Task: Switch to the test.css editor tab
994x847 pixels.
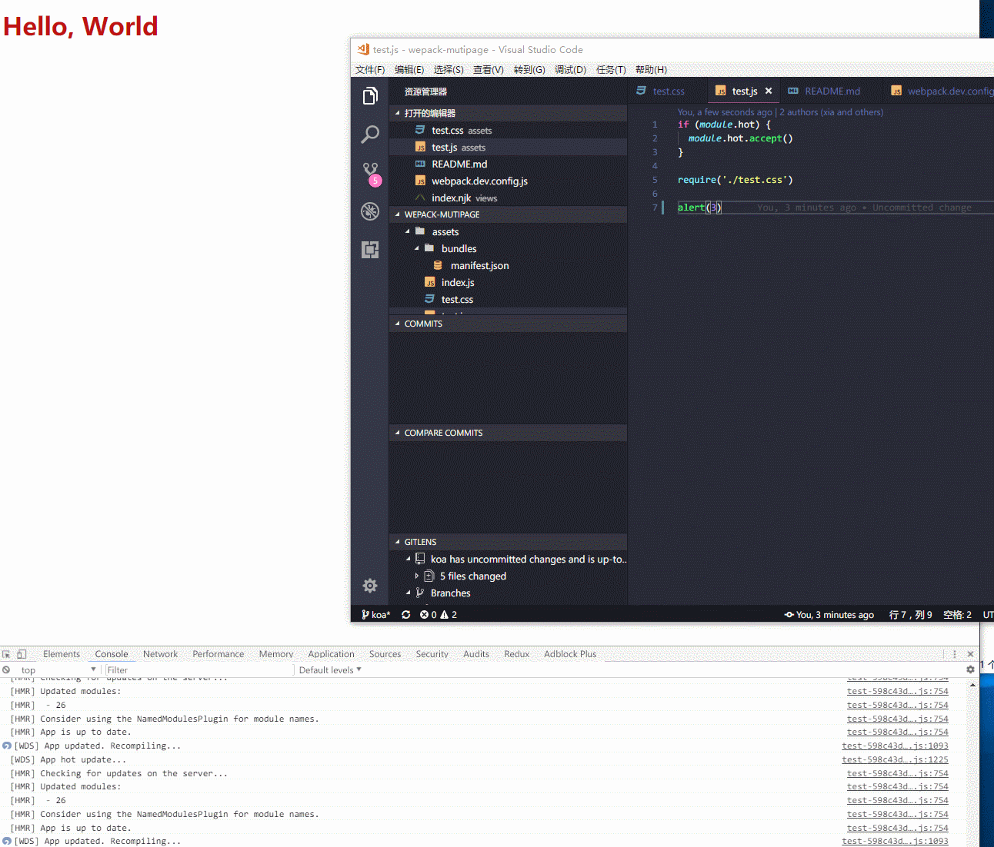Action: [x=666, y=91]
